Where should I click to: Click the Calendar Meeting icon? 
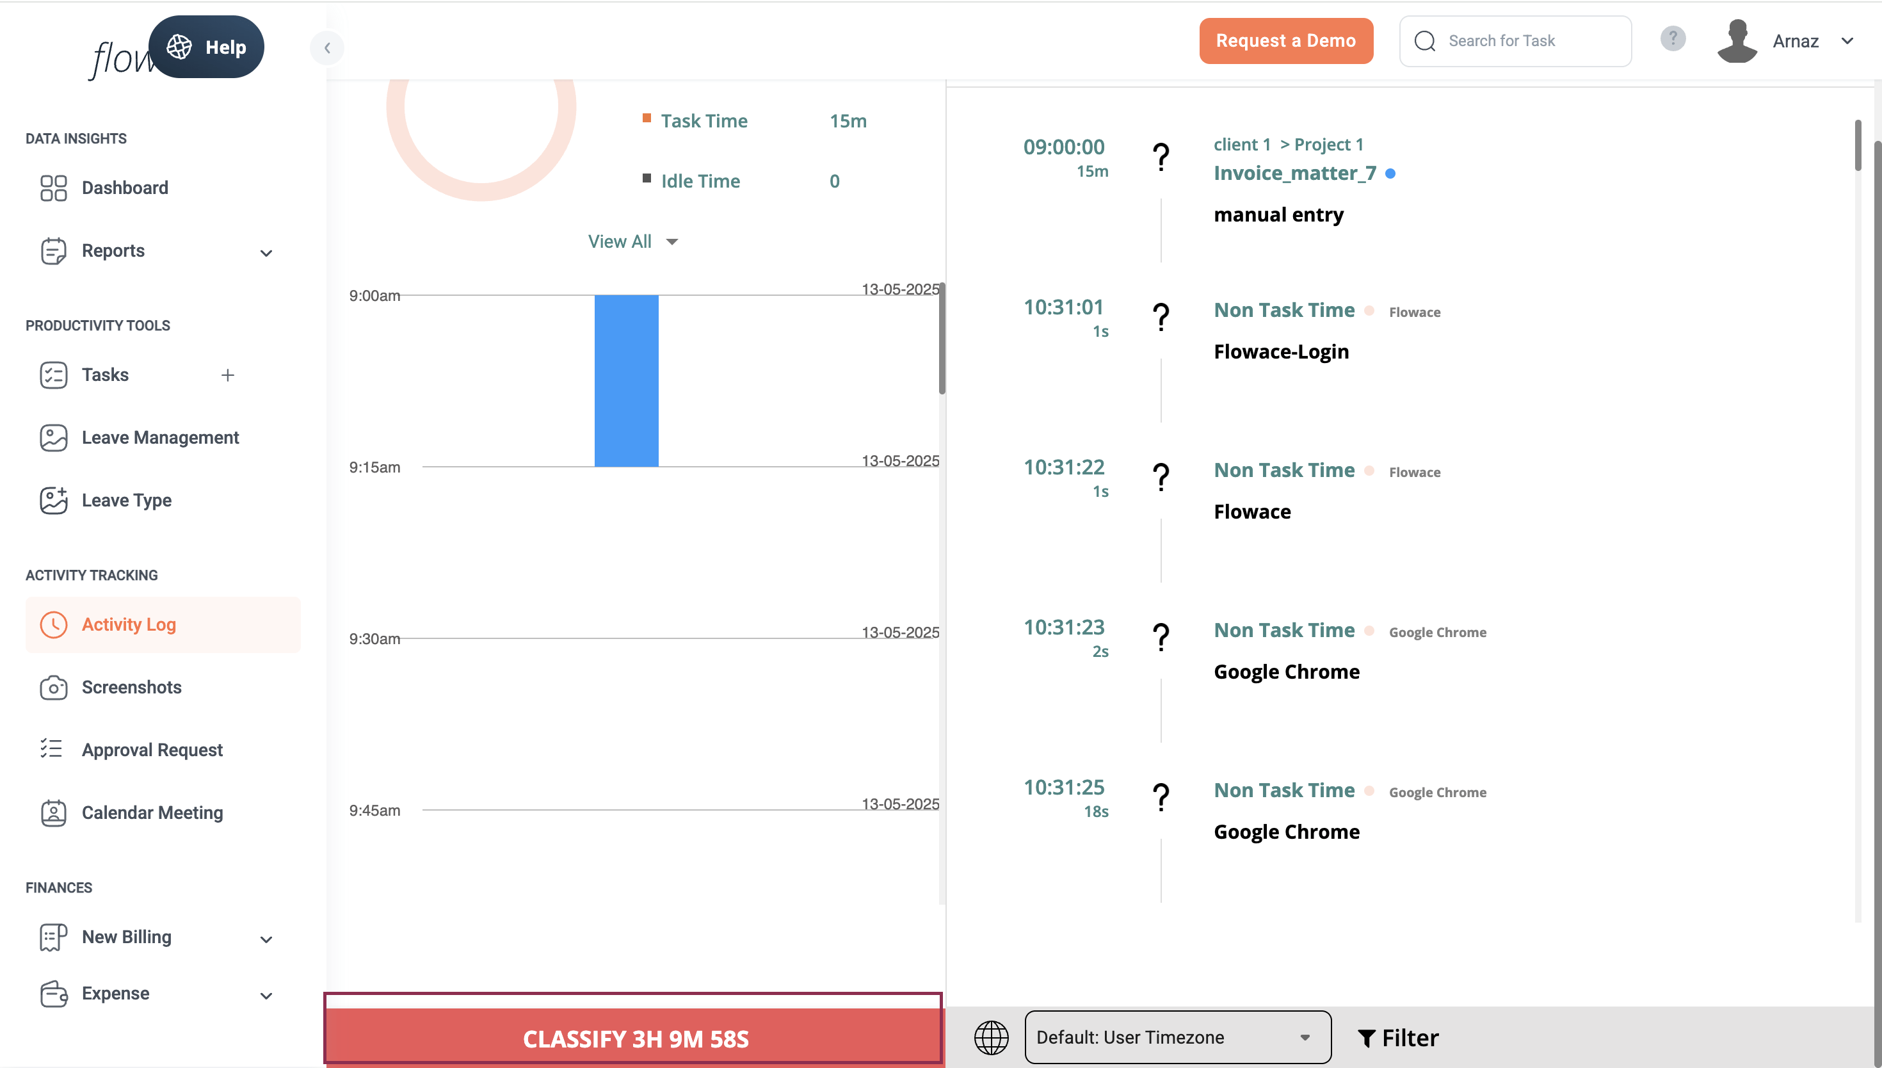[x=54, y=813]
